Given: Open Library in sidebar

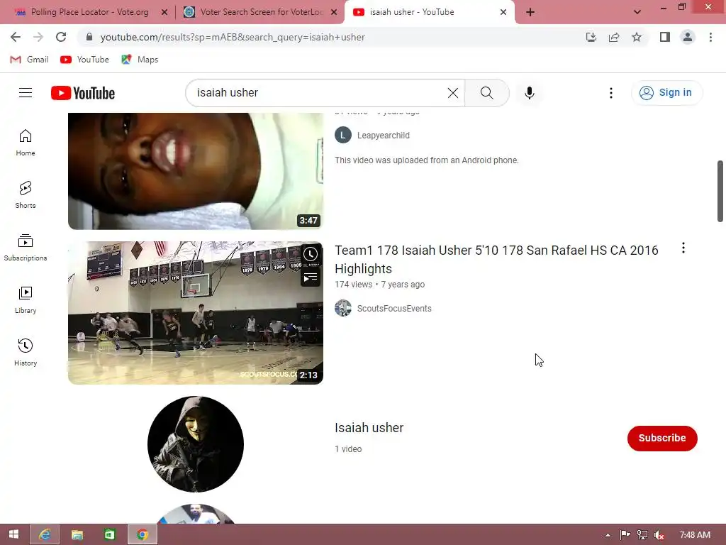Looking at the screenshot, I should pyautogui.click(x=26, y=300).
